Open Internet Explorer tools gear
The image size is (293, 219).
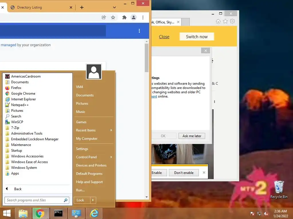pos(232,21)
